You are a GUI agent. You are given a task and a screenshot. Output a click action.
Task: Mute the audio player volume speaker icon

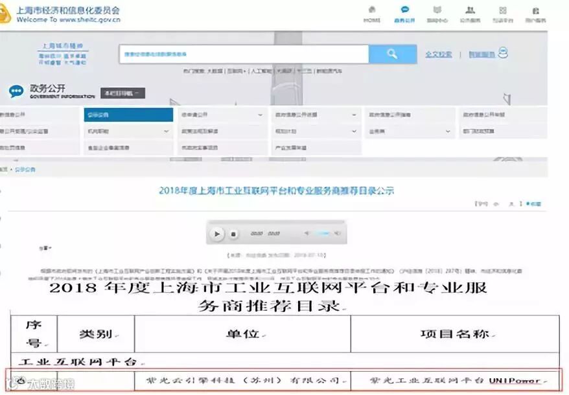[307, 234]
